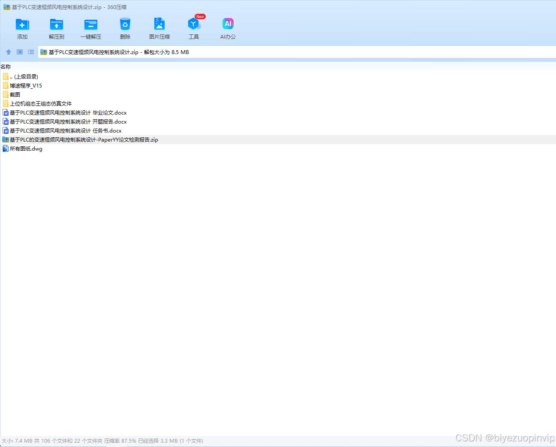
Task: Click the zip icon of PaperYY论文检测报告.zip
Action: pos(6,139)
